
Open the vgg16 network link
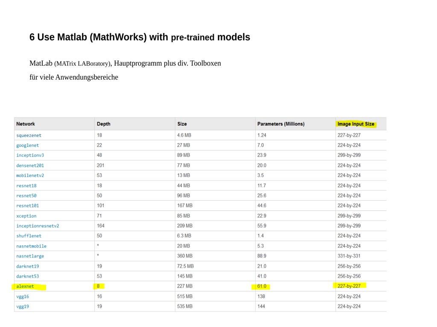[22, 296]
